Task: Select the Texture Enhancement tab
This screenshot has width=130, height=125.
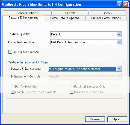Action: [23, 17]
